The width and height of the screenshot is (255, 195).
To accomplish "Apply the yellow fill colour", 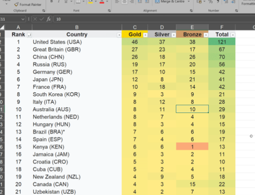I will 91,1.
